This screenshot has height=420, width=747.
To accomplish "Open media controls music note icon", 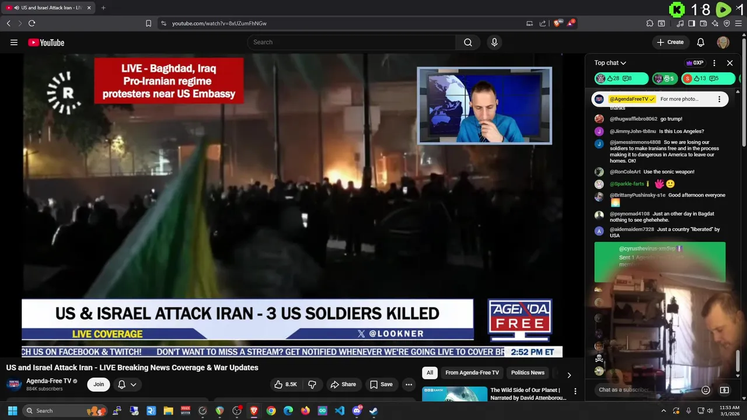I will 680,23.
